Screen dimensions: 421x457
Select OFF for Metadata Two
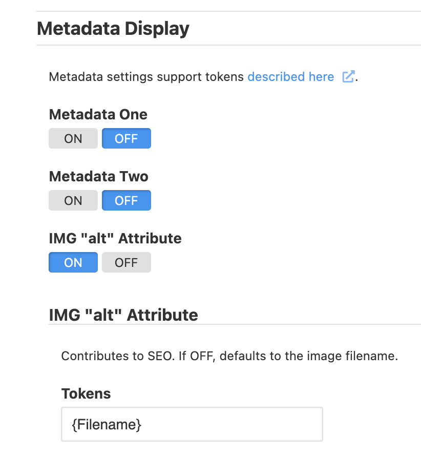coord(127,200)
